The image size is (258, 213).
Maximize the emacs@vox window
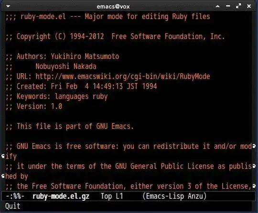point(238,6)
